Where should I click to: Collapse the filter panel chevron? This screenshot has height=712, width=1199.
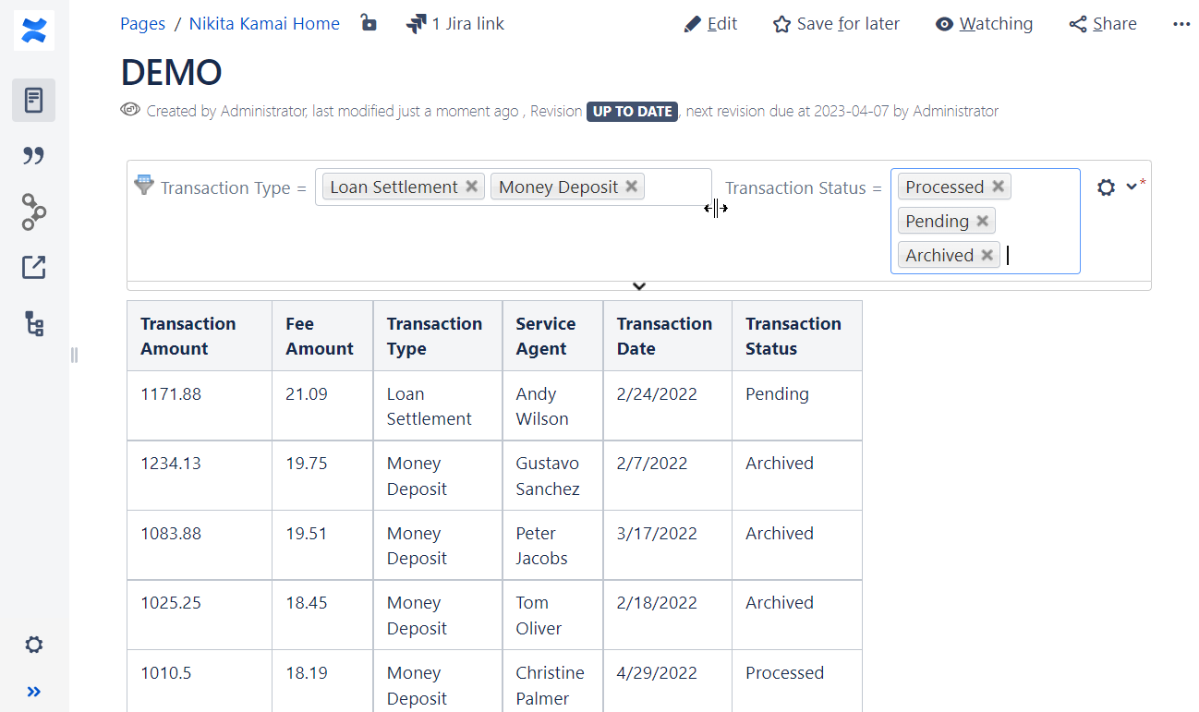638,286
